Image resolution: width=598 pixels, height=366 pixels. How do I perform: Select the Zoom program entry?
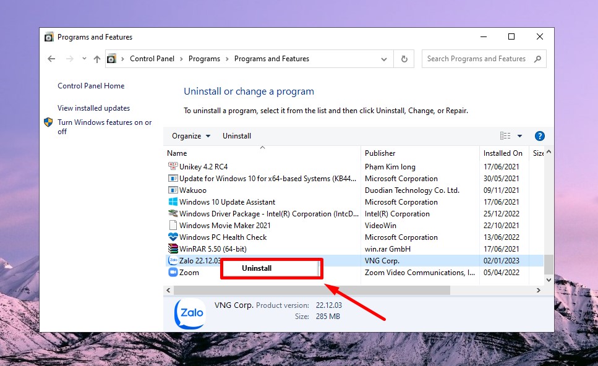click(x=189, y=273)
